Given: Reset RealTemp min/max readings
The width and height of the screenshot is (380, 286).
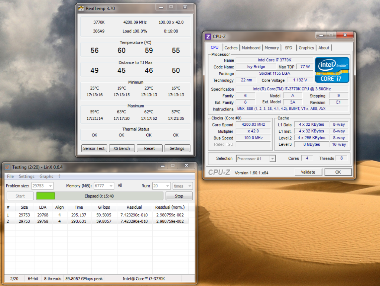Looking at the screenshot, I should tap(149, 148).
